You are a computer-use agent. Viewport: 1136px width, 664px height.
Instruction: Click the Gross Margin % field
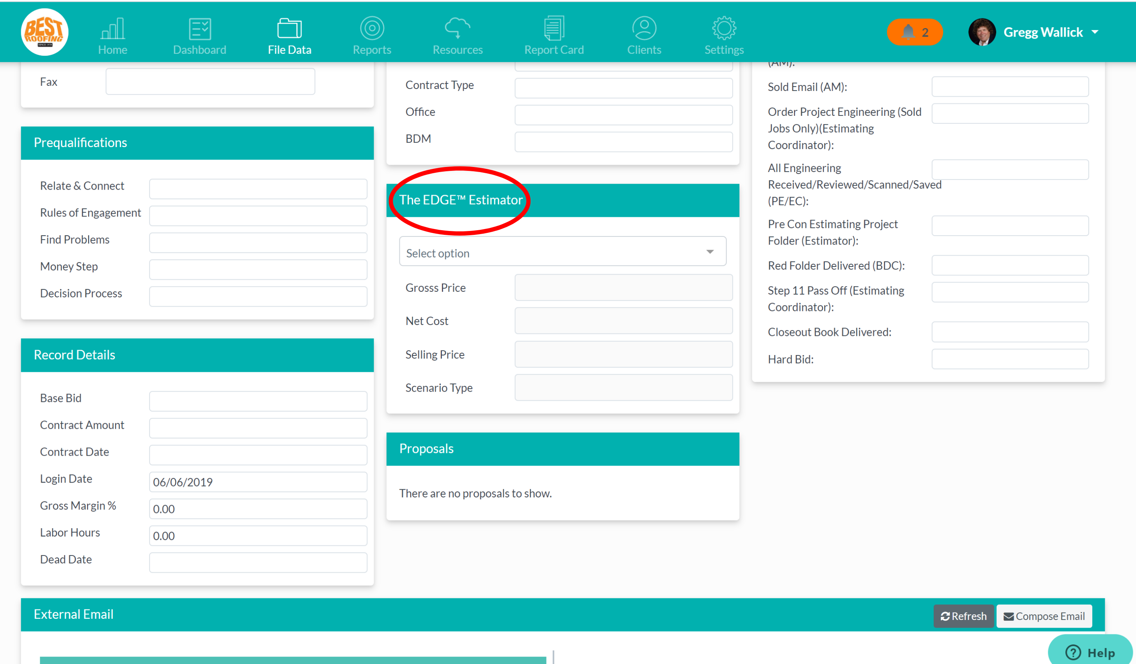[258, 509]
